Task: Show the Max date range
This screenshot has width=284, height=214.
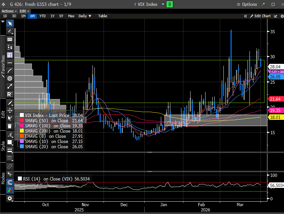Action: click(x=71, y=16)
